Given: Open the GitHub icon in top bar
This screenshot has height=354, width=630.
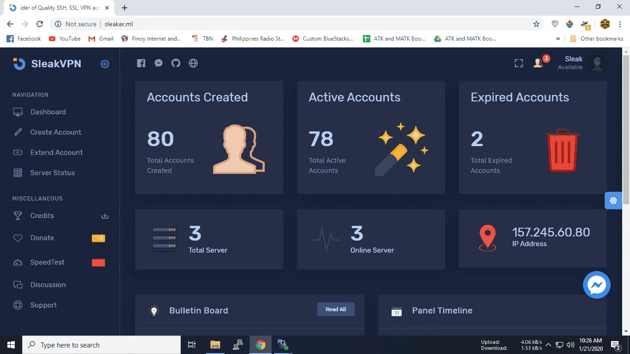Looking at the screenshot, I should pyautogui.click(x=176, y=63).
